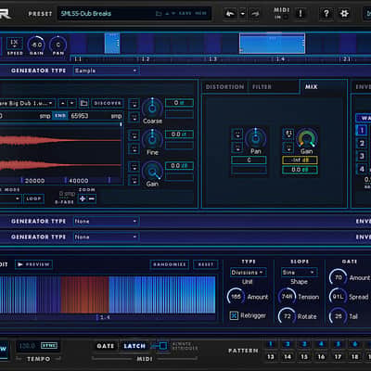371x371 pixels.
Task: Click the RANDOMIZE button
Action: [170, 264]
